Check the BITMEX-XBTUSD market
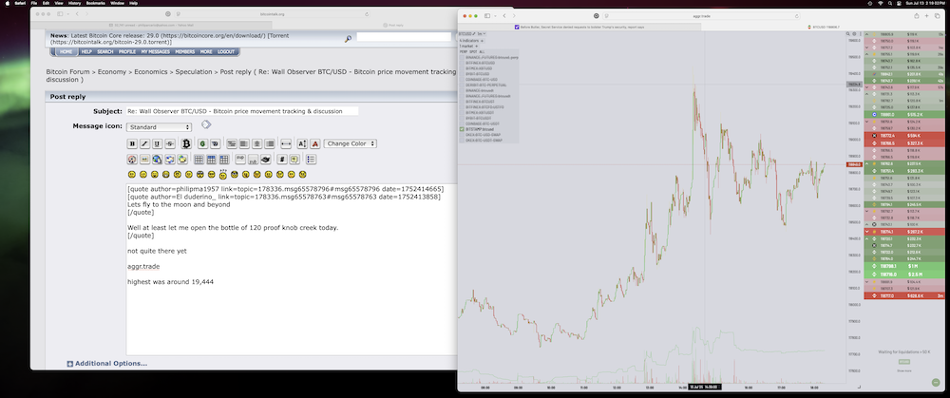This screenshot has height=398, width=950. pos(463,68)
